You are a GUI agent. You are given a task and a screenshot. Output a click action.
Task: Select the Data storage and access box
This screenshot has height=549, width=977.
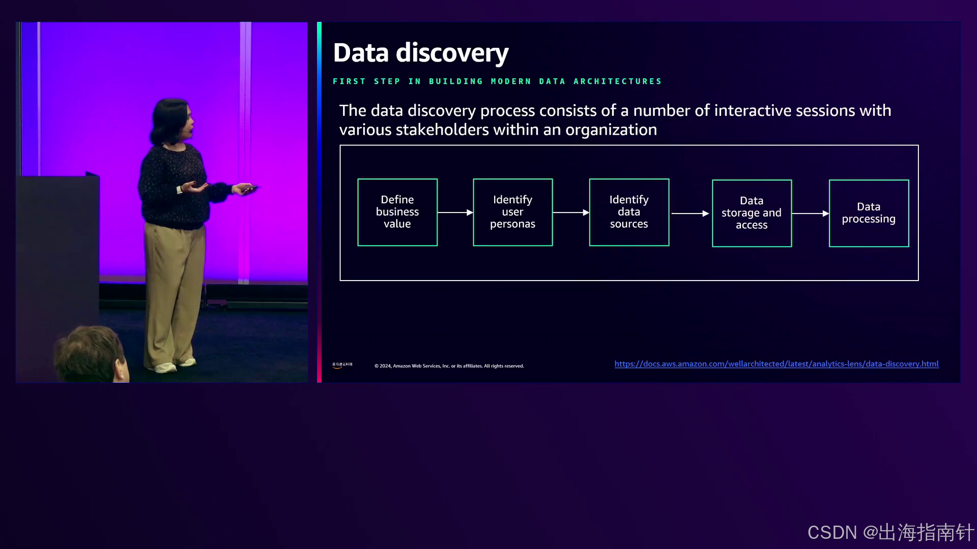click(752, 213)
